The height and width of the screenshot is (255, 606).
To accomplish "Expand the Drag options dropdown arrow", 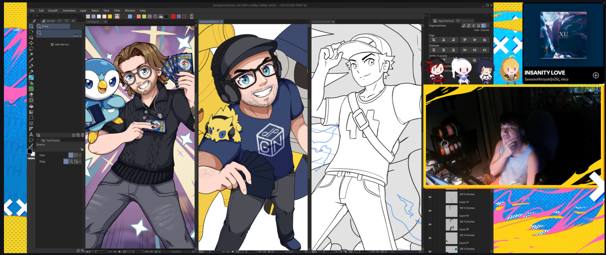I will (x=80, y=162).
